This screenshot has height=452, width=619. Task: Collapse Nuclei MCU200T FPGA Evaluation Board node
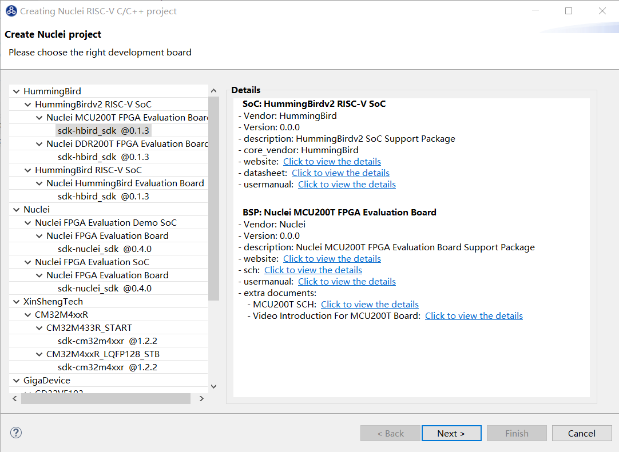click(x=39, y=118)
